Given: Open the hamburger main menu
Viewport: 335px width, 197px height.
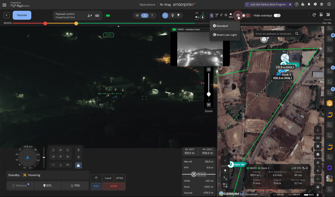Looking at the screenshot, I should pyautogui.click(x=4, y=5).
